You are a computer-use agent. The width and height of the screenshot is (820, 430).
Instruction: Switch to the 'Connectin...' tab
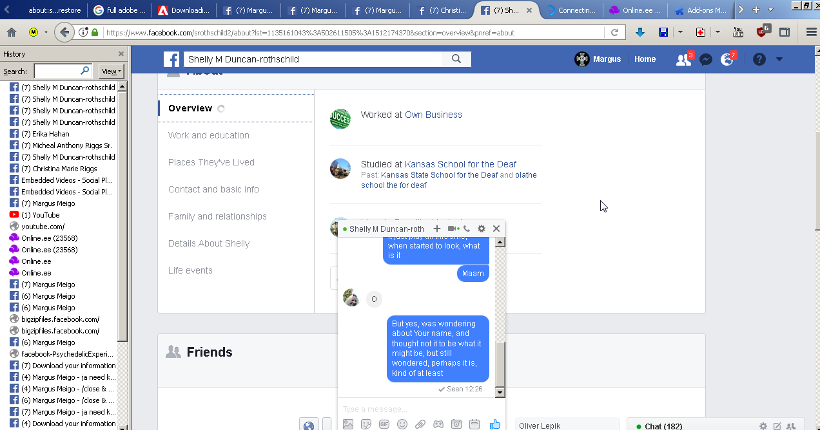pos(571,10)
